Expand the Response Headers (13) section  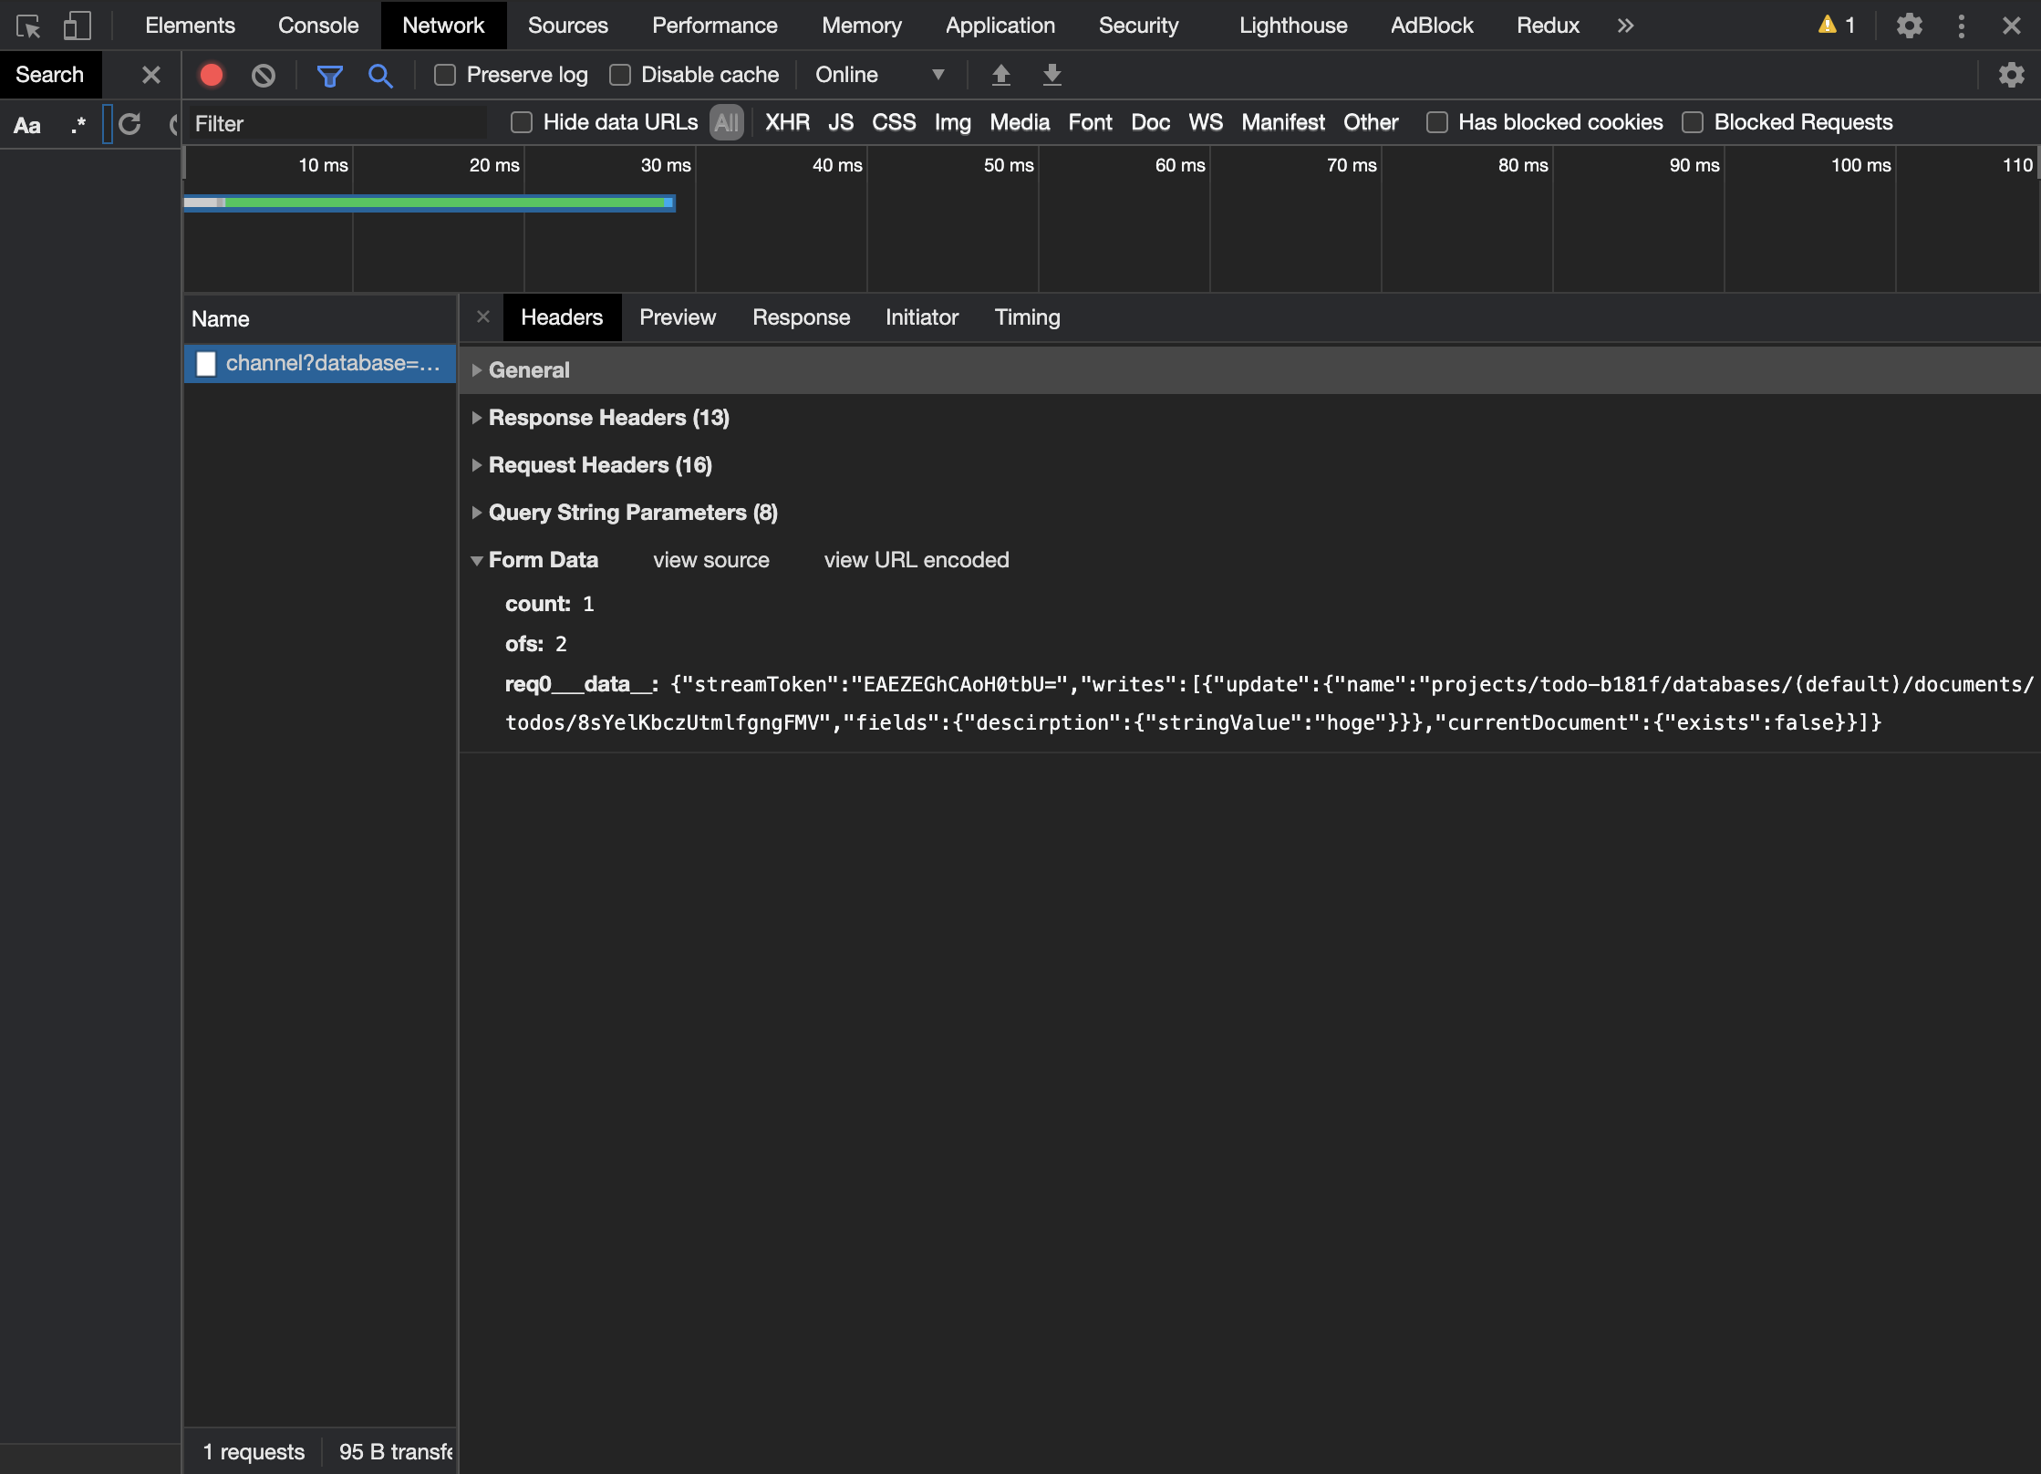click(608, 418)
